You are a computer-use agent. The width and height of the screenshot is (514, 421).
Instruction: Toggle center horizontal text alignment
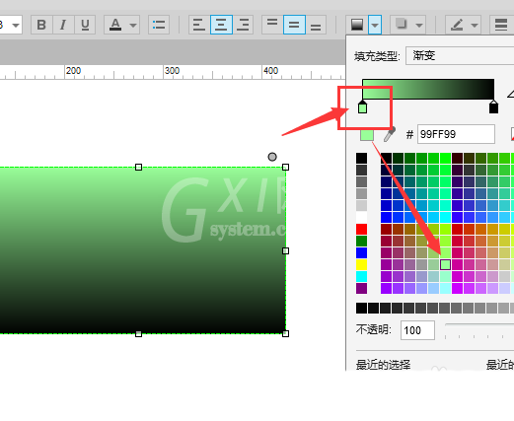point(221,25)
